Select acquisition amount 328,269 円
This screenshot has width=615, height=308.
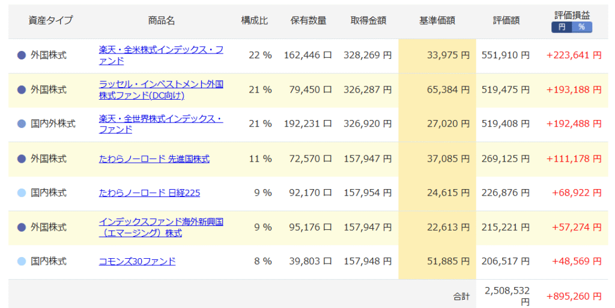pos(368,55)
